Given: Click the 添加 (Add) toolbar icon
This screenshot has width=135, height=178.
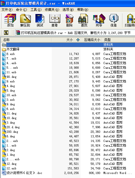Looking at the screenshot, I should 10,20.
